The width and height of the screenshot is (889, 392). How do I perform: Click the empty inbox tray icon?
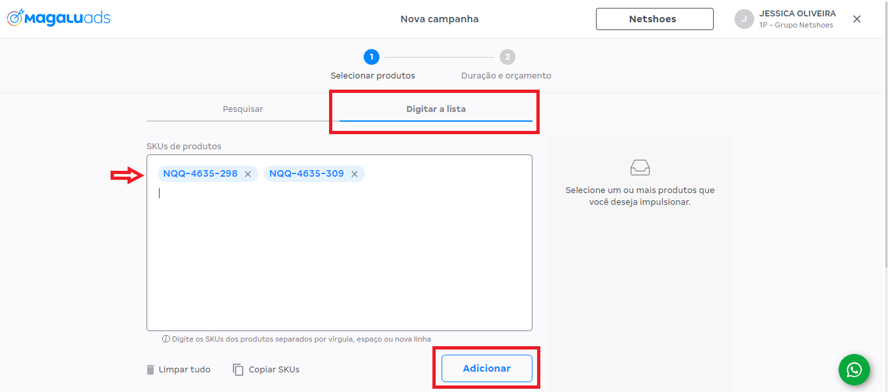coord(640,168)
